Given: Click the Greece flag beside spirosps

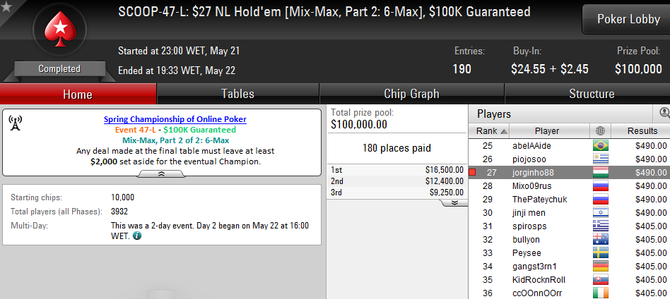Looking at the screenshot, I should point(600,226).
